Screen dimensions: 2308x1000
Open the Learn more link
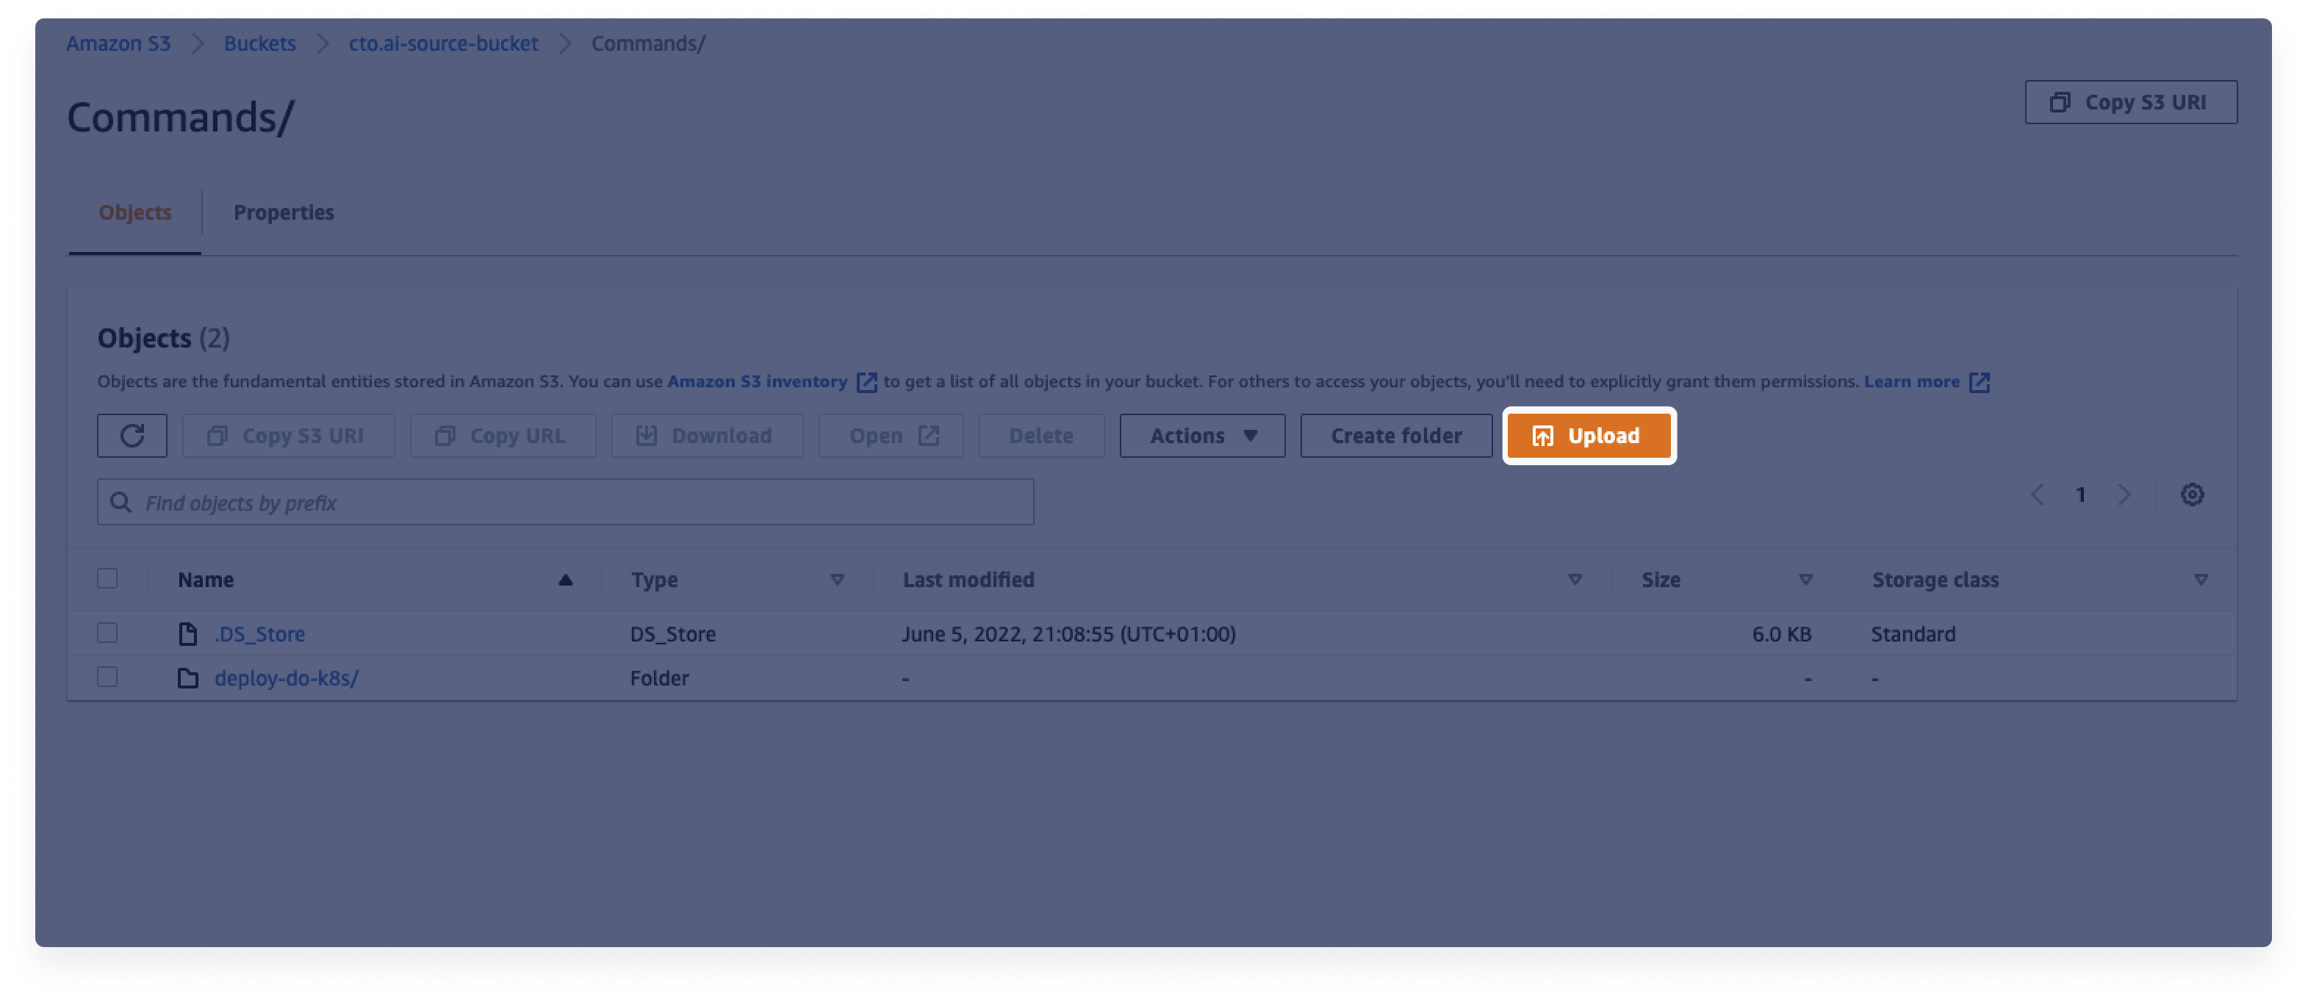[x=1912, y=382]
